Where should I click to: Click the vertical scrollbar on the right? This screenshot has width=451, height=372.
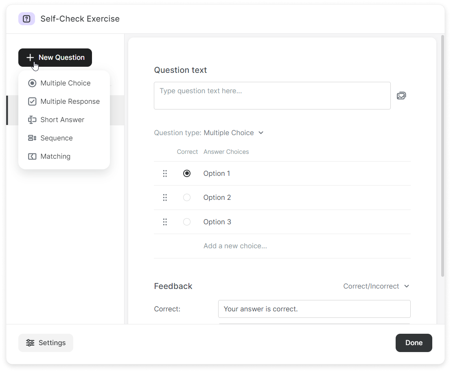click(x=443, y=155)
